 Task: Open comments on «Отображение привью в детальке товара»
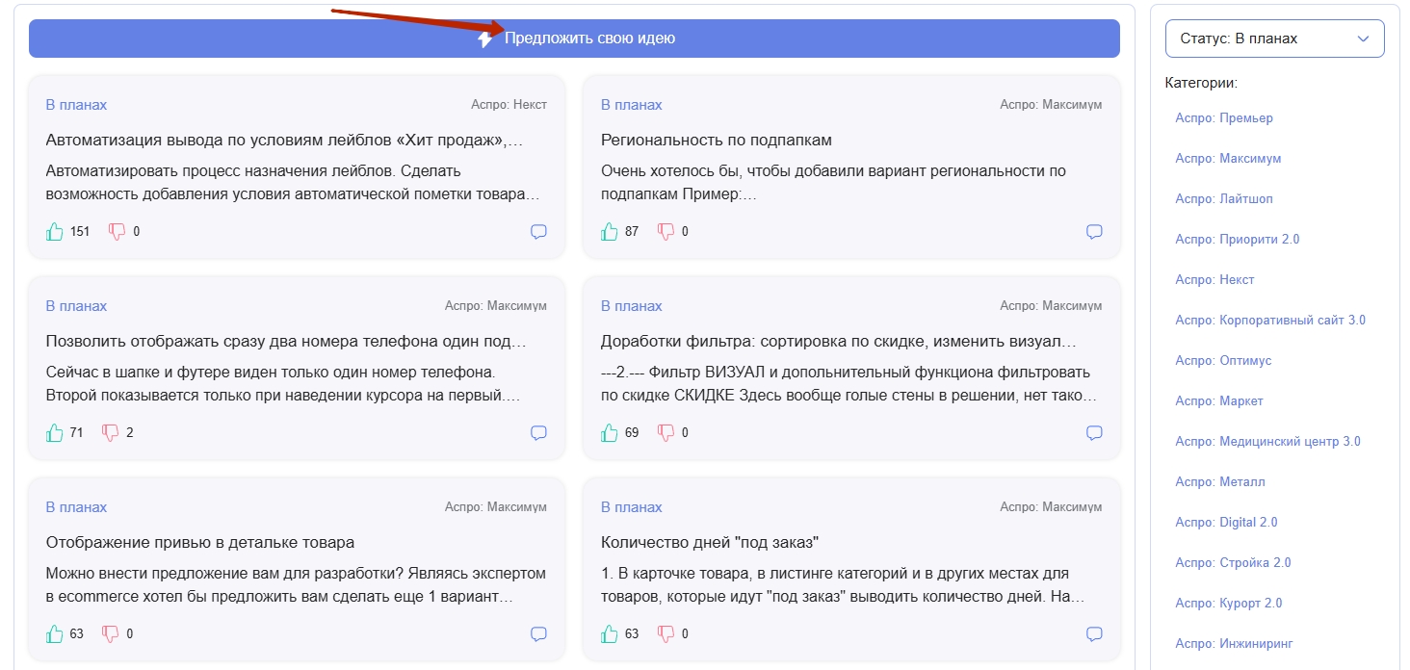pos(538,633)
